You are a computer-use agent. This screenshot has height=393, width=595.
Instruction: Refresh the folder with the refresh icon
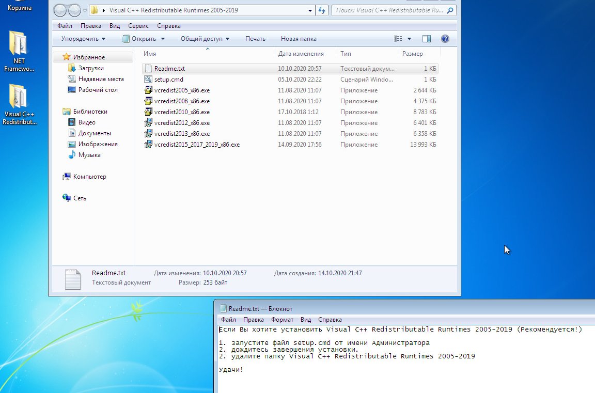pos(322,11)
